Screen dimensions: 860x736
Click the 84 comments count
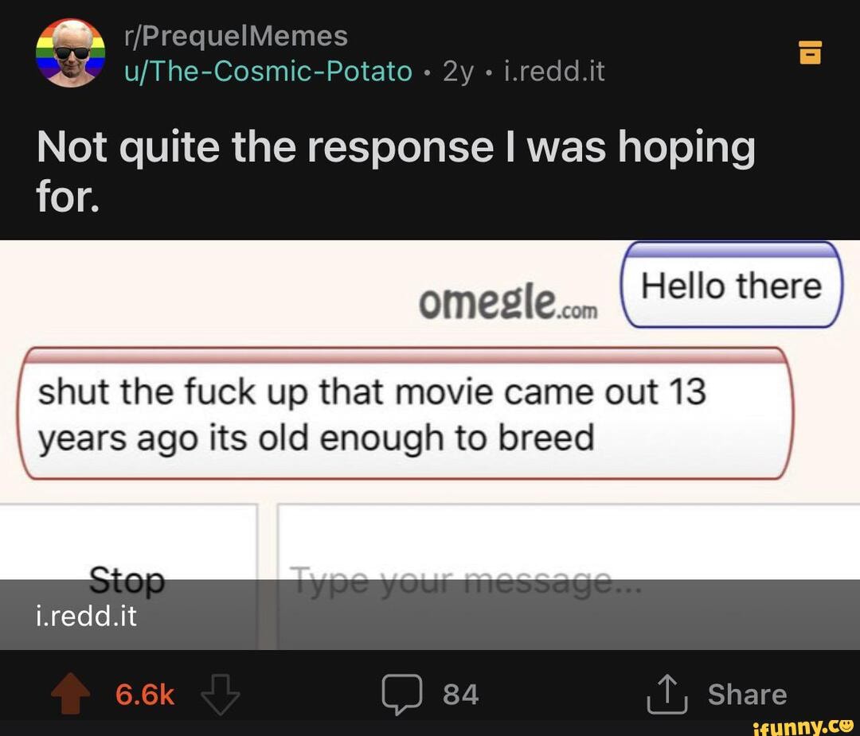(x=461, y=695)
